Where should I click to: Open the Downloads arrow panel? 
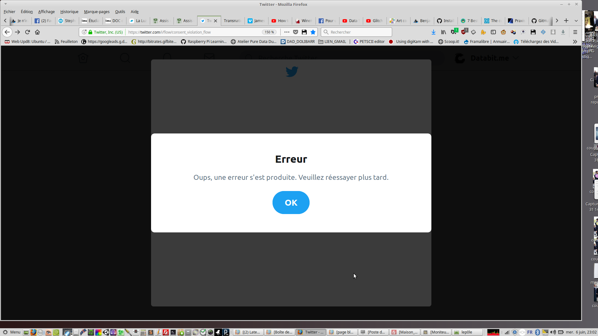(433, 32)
